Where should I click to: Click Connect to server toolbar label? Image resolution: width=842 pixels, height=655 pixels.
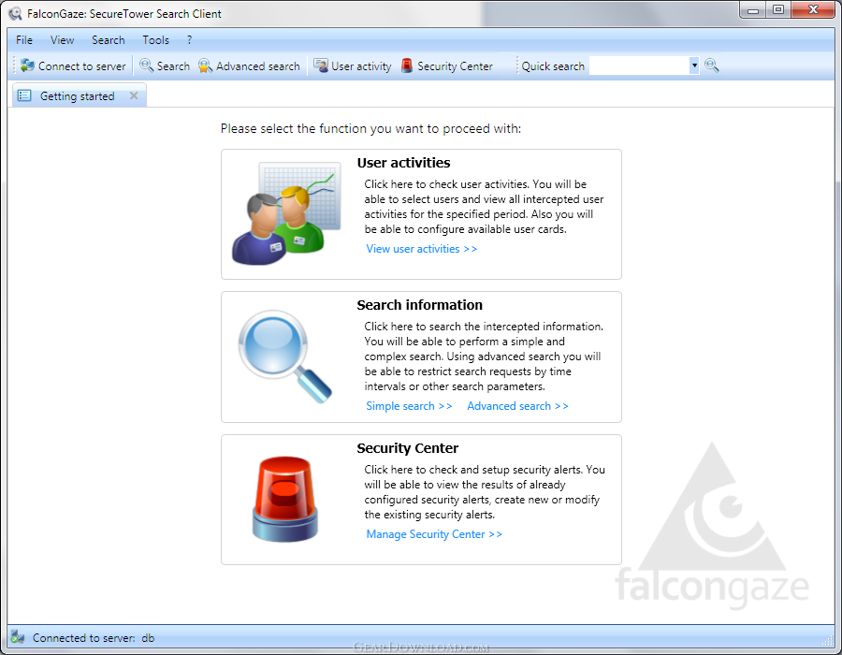coord(81,66)
